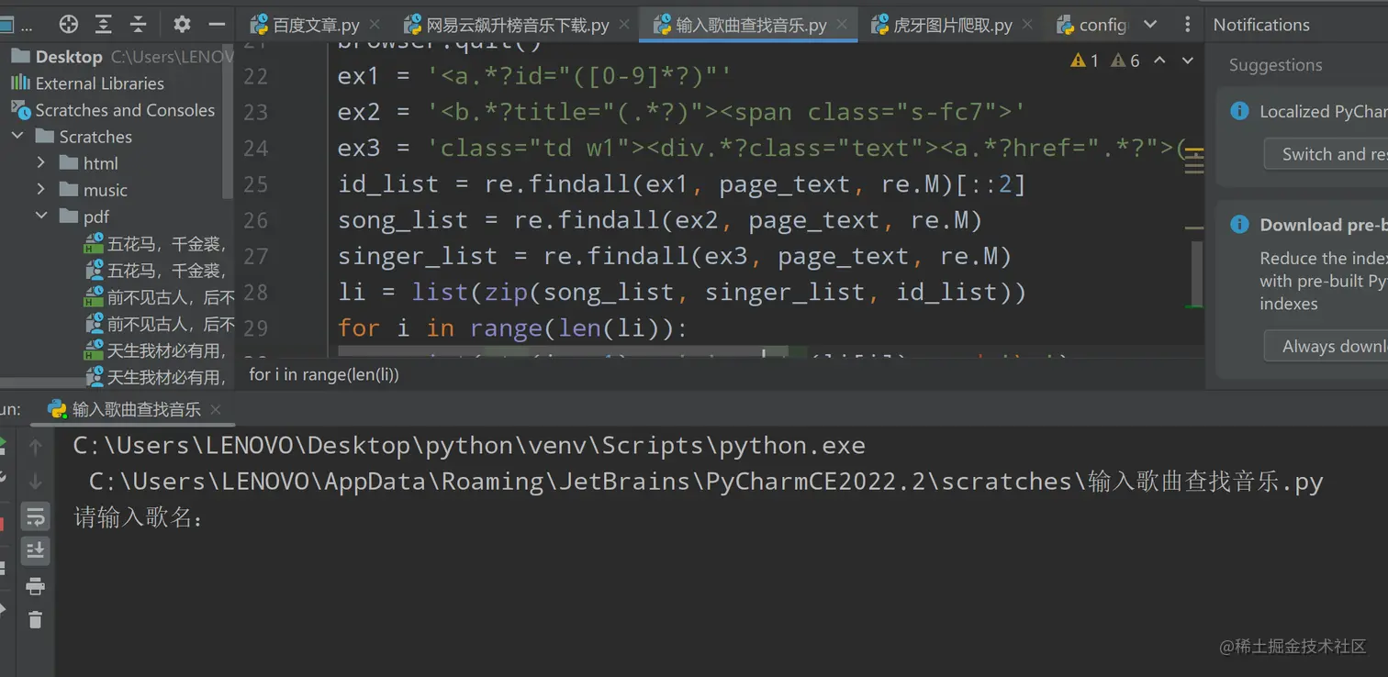Click the Project tree vertical scrollbar
Viewport: 1388px width, 677px height.
pos(229,119)
